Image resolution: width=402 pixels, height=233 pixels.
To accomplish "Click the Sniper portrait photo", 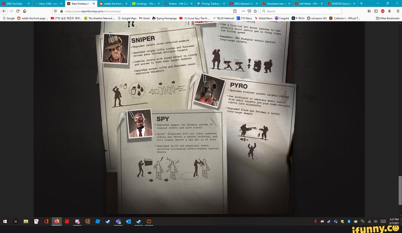I will [115, 49].
